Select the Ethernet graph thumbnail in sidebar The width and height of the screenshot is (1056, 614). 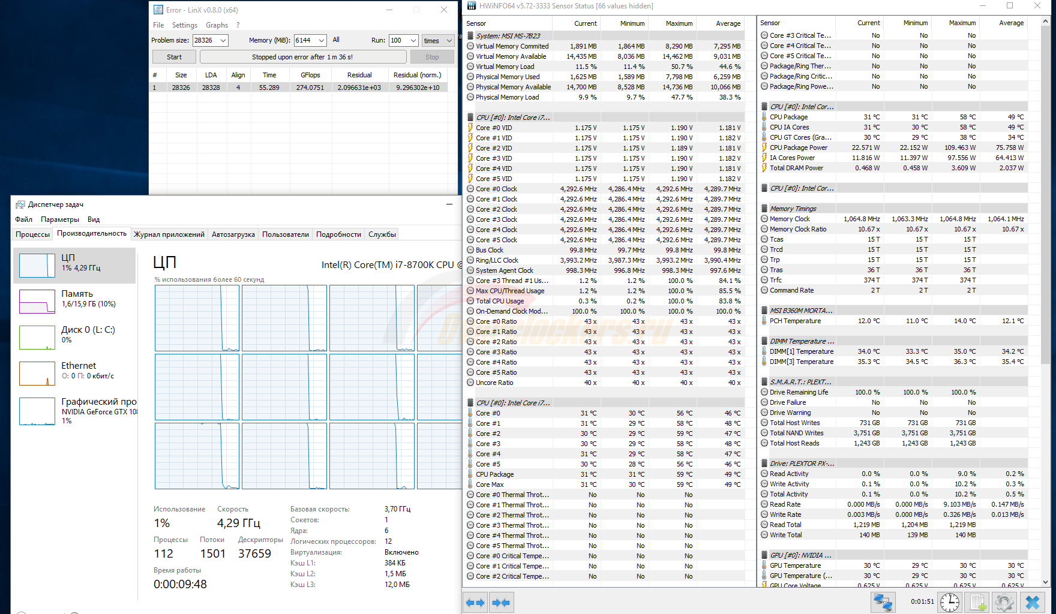click(x=37, y=373)
